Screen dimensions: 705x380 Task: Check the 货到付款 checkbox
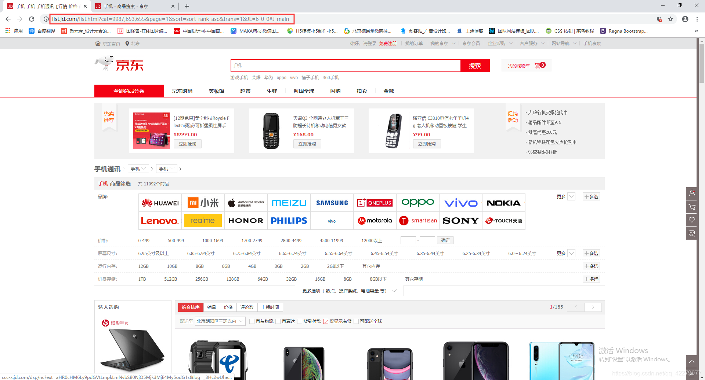coord(300,321)
